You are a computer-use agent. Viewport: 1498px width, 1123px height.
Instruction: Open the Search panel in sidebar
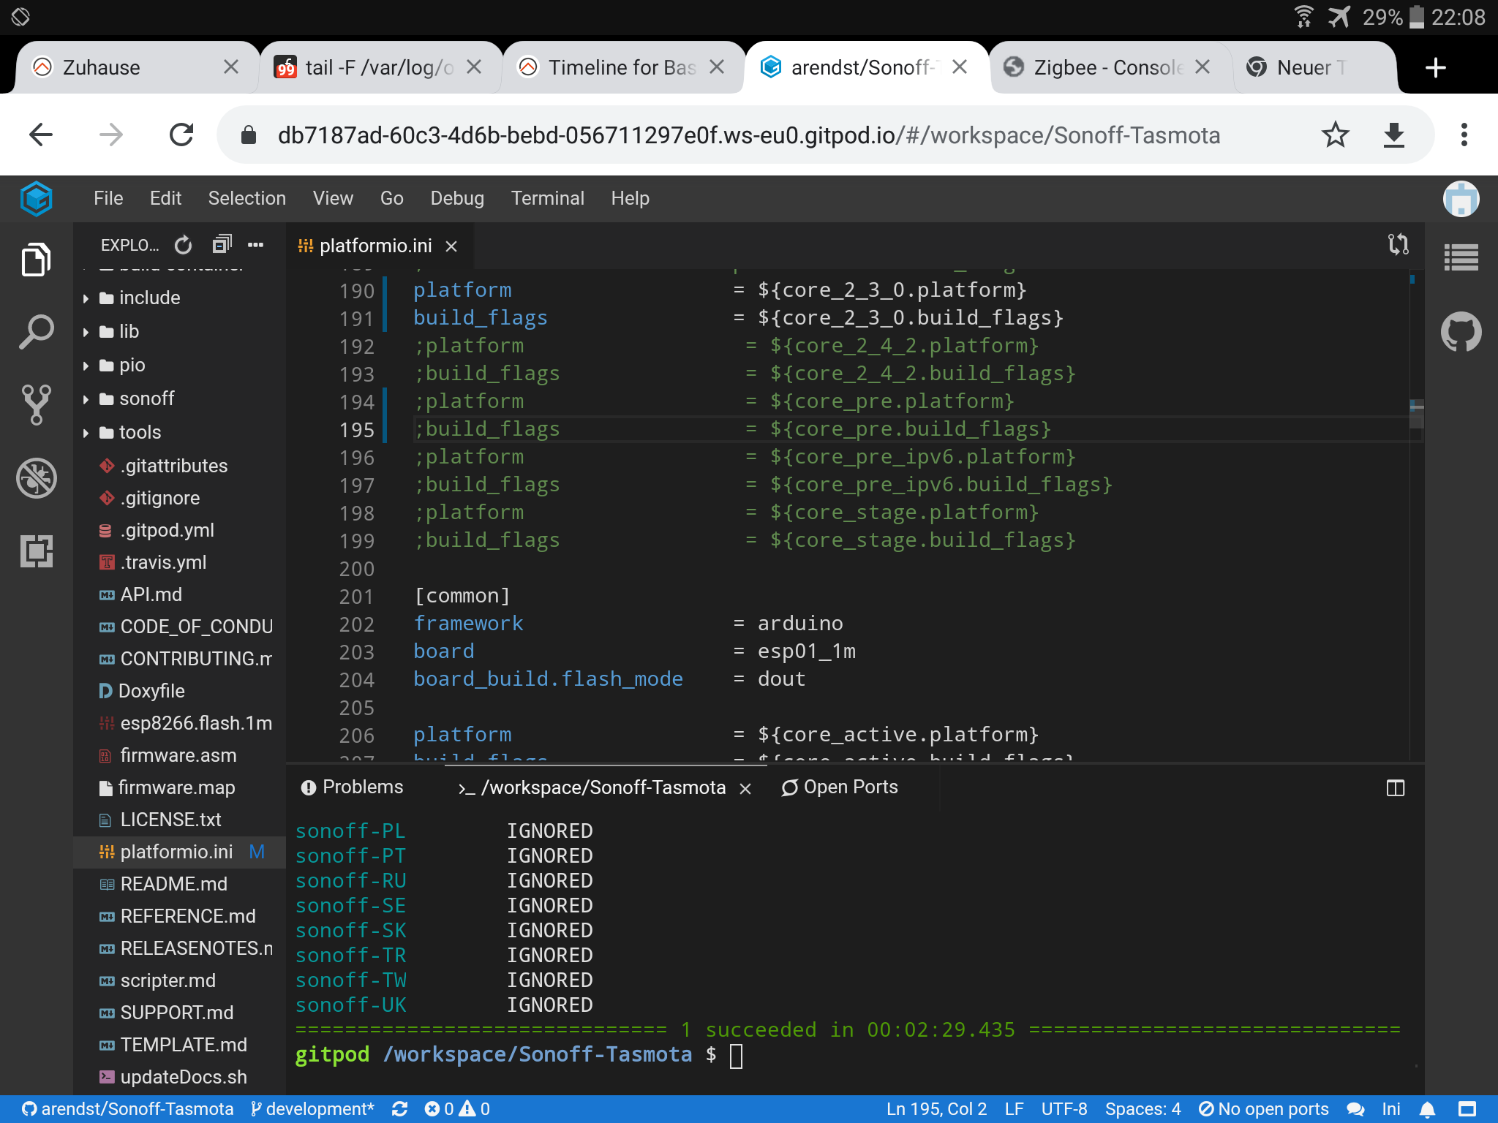[x=36, y=333]
